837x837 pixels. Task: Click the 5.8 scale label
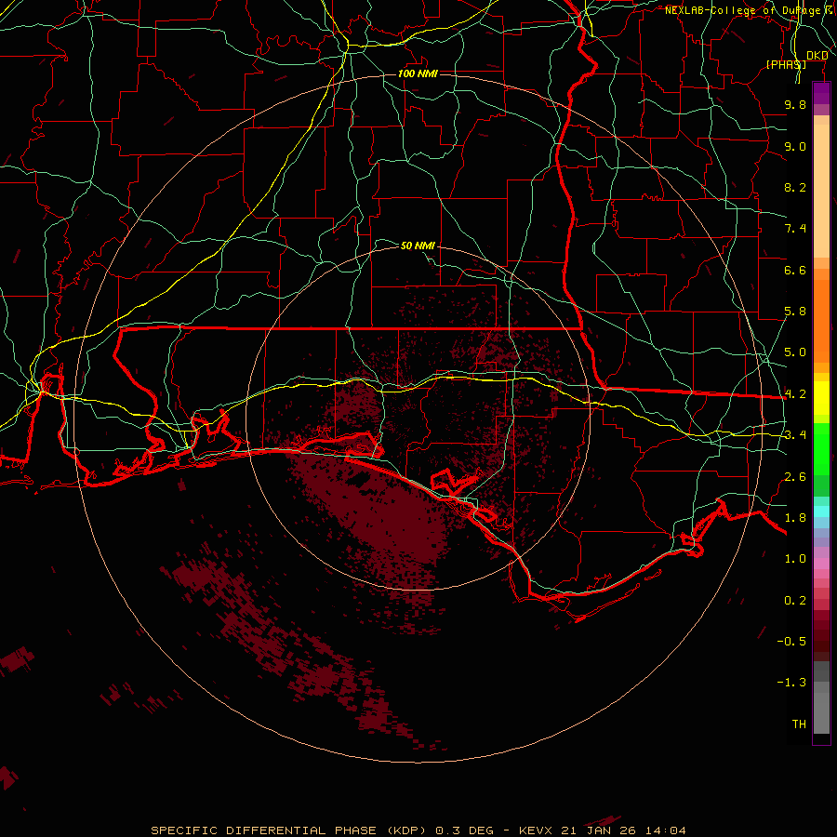795,312
